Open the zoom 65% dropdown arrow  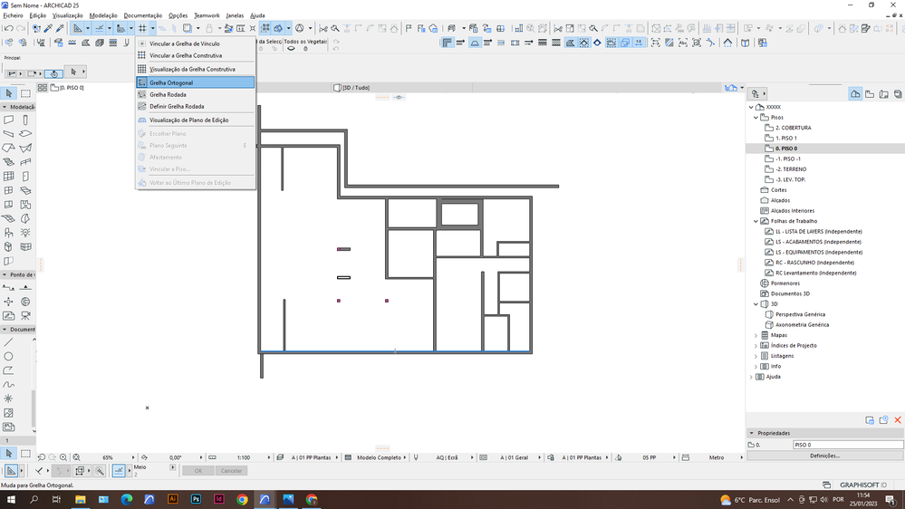click(x=133, y=457)
